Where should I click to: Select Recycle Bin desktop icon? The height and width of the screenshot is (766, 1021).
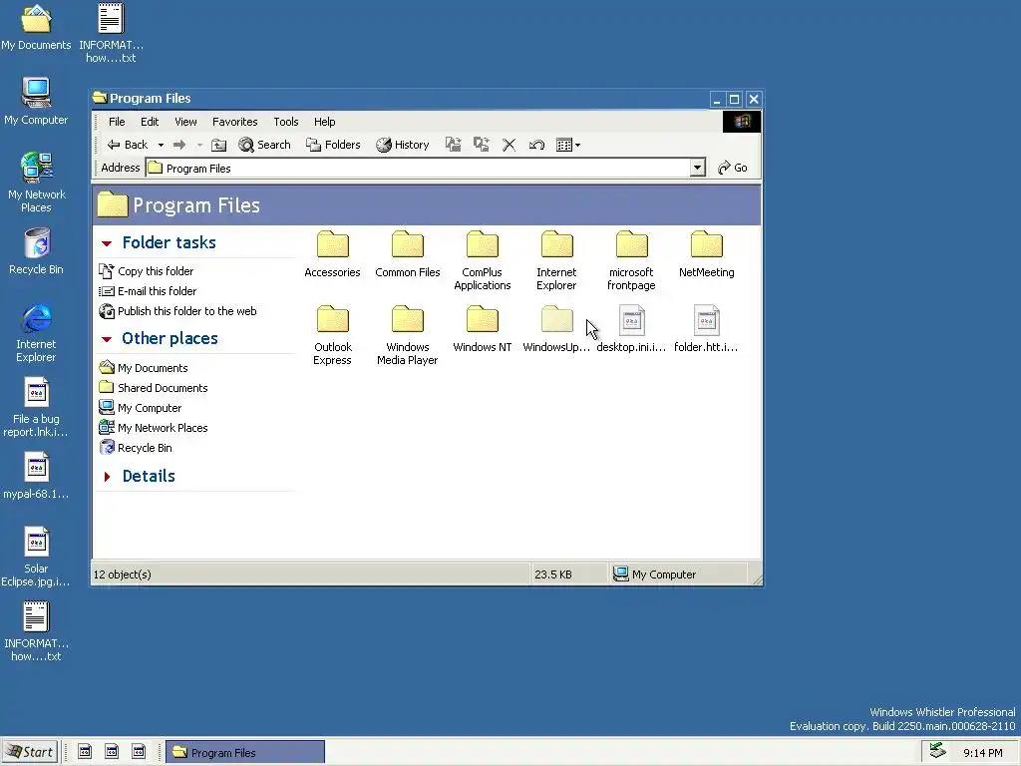click(36, 250)
